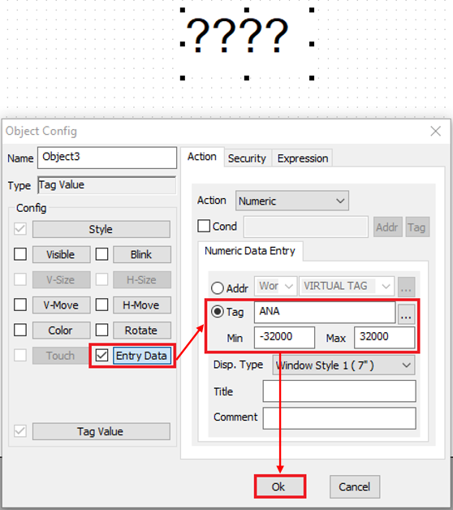This screenshot has height=510, width=453.
Task: Click the Type field showing Tag Value
Action: click(x=107, y=185)
